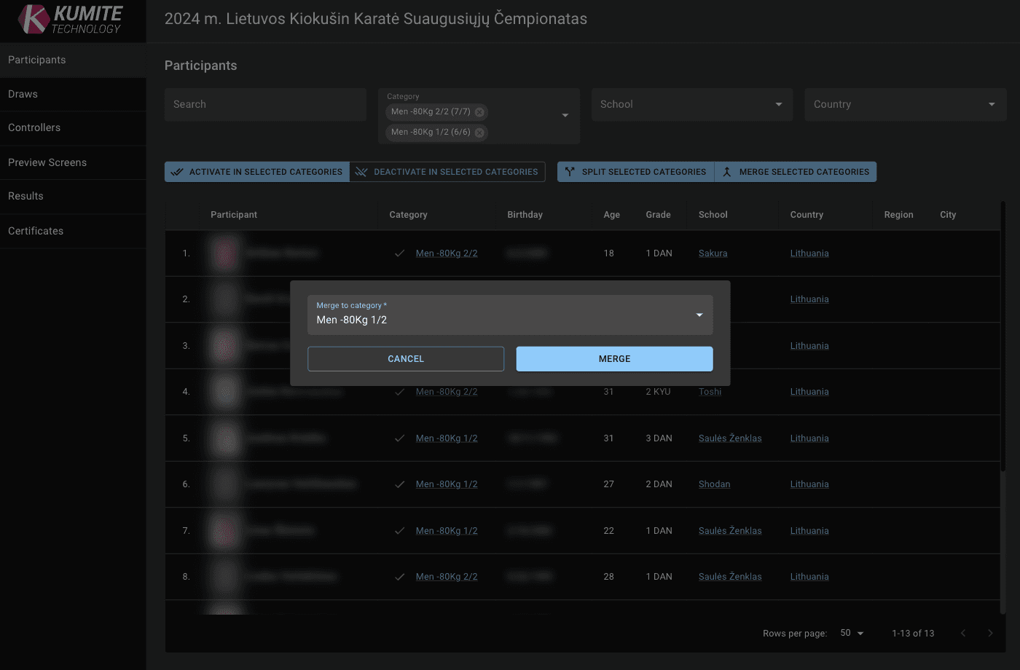
Task: Expand the Country filter dropdown
Action: [991, 104]
